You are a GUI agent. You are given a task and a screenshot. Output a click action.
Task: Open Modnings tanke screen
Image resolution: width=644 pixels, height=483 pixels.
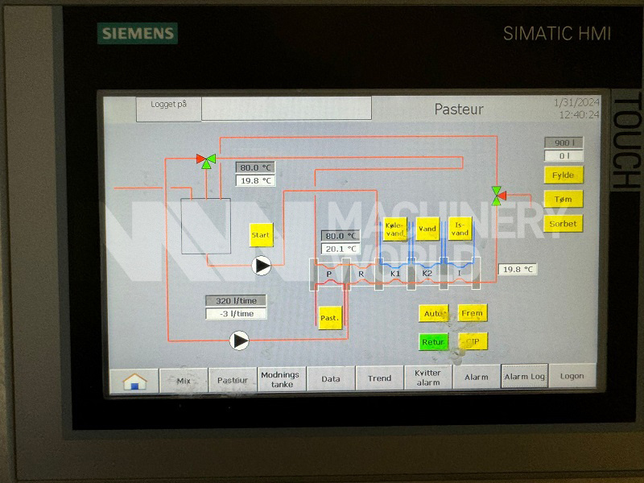(x=282, y=379)
